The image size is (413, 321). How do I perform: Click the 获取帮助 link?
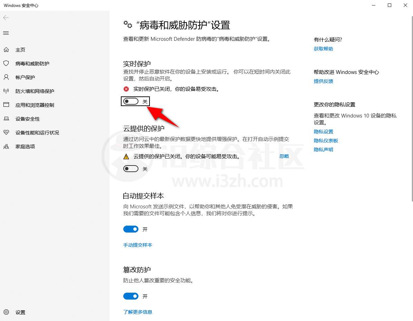324,49
